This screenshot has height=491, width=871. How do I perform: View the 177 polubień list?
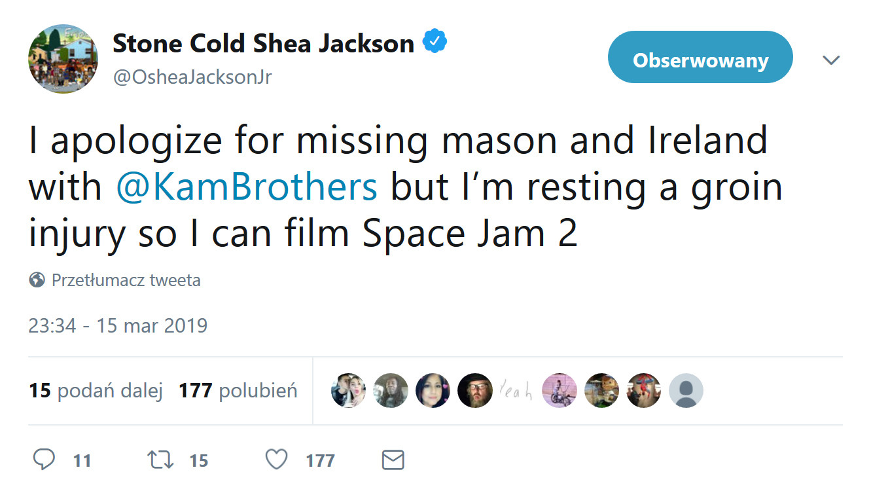click(238, 391)
